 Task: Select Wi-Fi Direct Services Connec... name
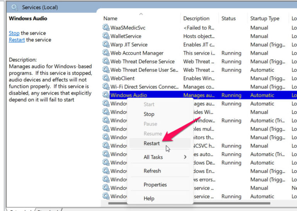point(144,87)
